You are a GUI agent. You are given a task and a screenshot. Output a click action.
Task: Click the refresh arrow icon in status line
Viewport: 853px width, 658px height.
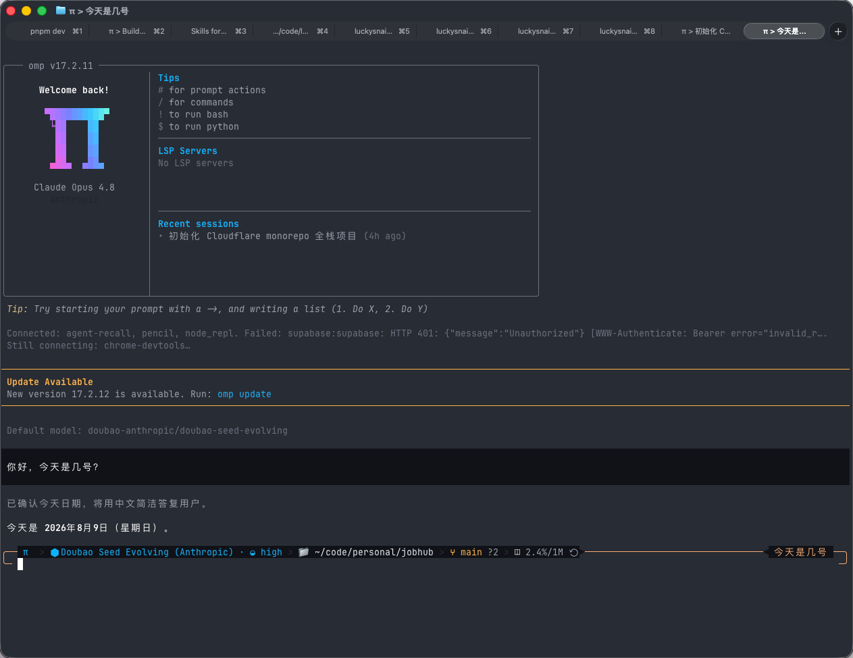click(574, 553)
